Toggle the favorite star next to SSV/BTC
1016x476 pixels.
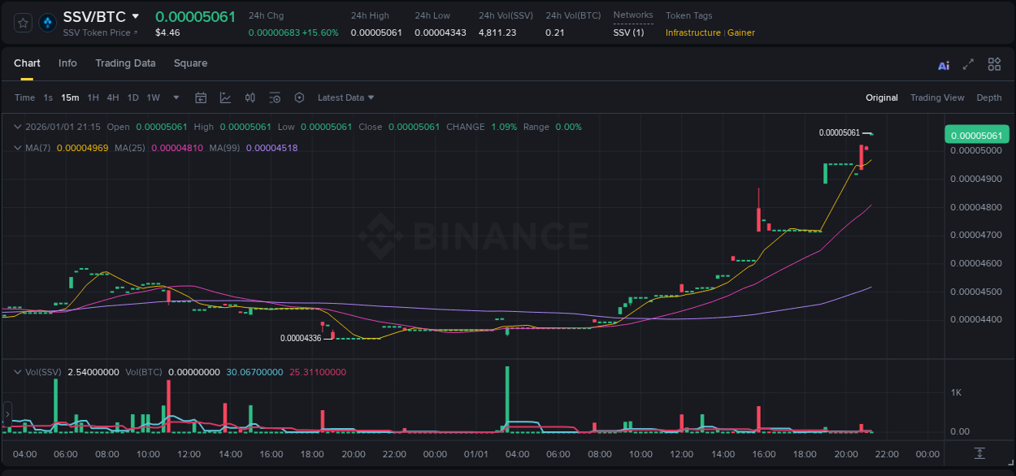[x=22, y=22]
